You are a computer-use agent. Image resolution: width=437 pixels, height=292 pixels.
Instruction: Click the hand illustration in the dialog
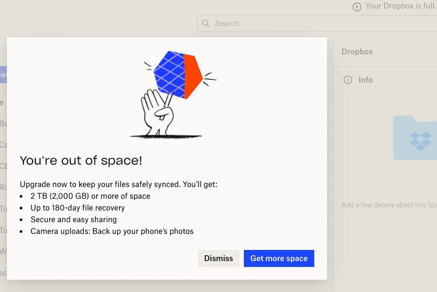click(156, 112)
